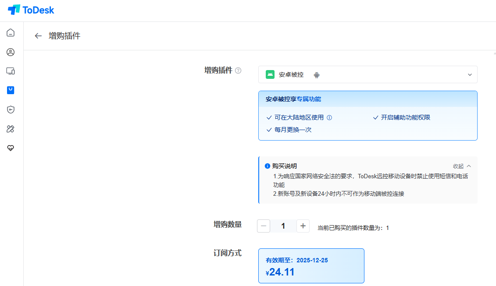Open the tools sidebar icon
The image size is (496, 286).
tap(11, 129)
